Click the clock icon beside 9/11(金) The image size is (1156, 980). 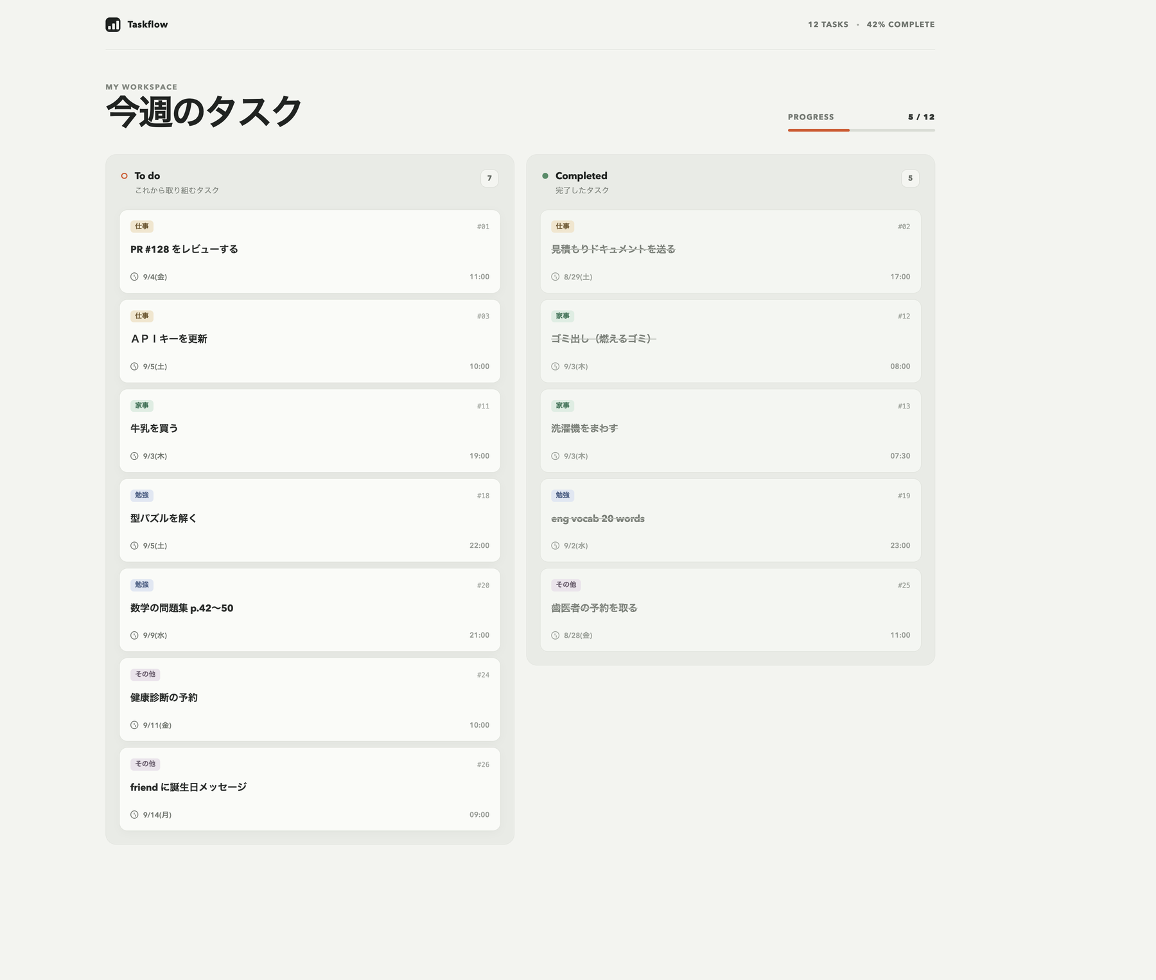coord(134,725)
